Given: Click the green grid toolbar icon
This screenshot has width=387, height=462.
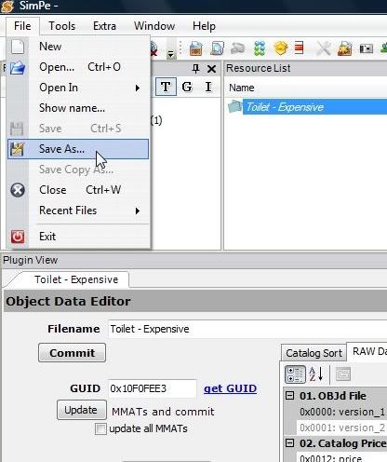Looking at the screenshot, I should (x=260, y=48).
